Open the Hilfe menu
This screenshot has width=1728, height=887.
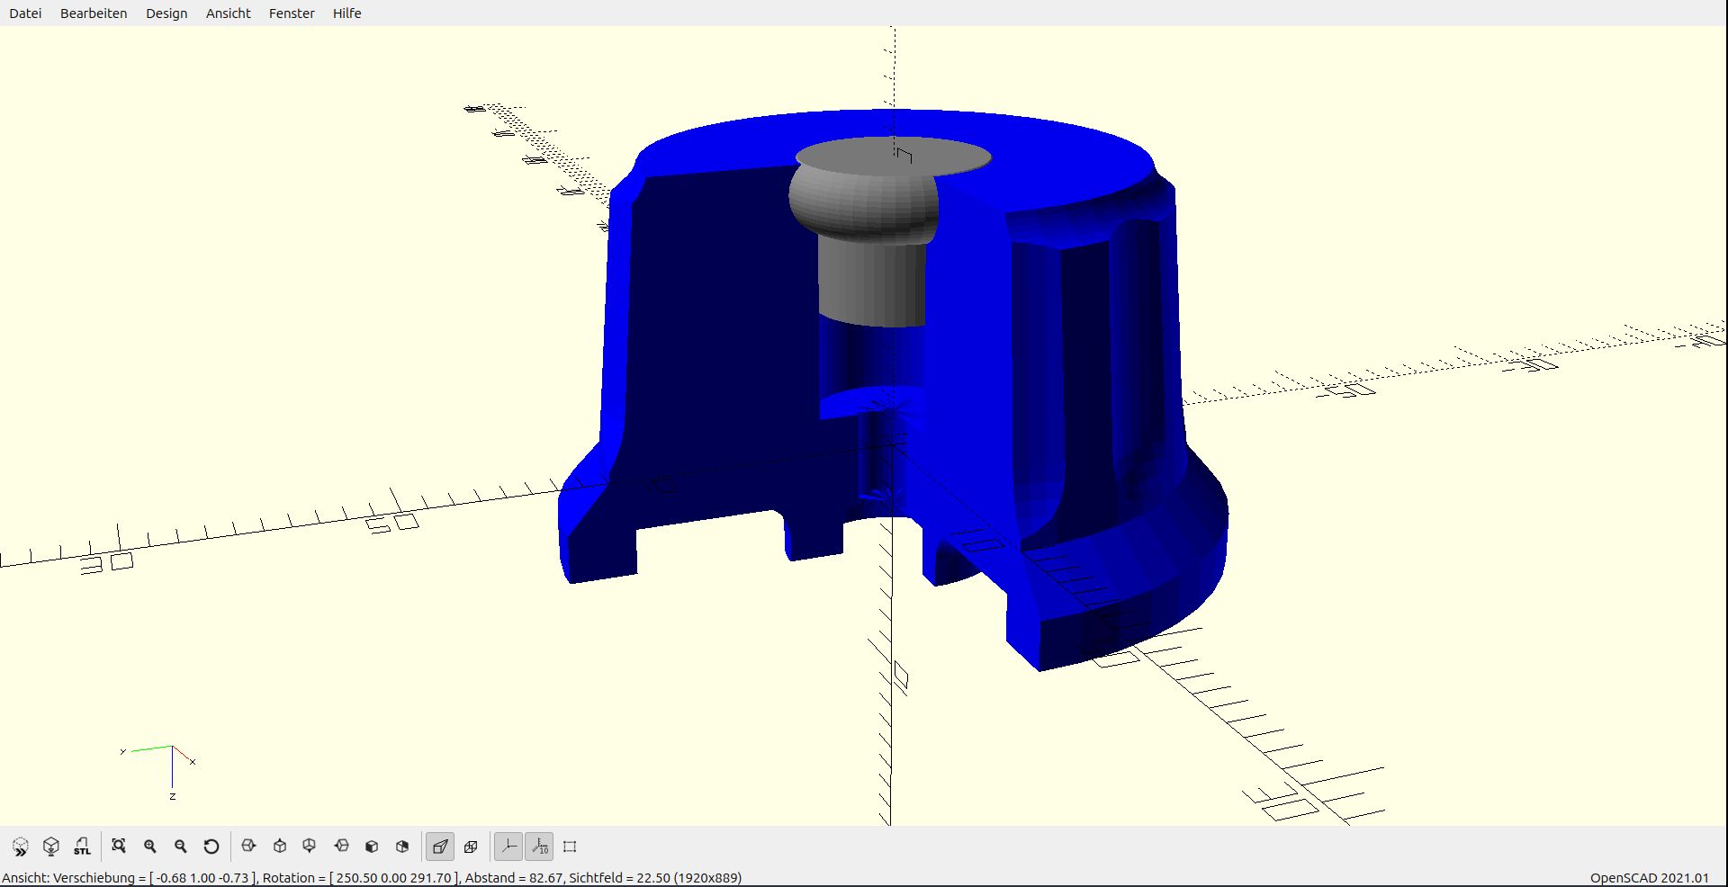346,13
